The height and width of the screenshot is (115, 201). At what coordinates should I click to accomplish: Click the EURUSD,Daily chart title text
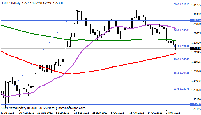[11, 3]
